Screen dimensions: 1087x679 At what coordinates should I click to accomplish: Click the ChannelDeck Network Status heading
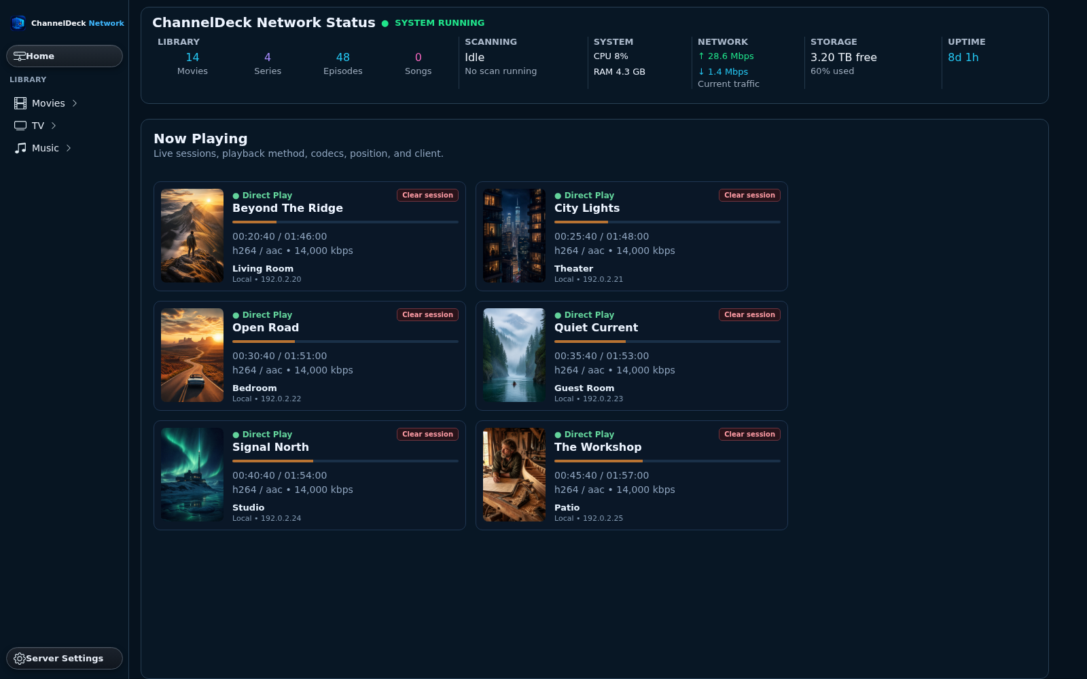click(x=264, y=22)
